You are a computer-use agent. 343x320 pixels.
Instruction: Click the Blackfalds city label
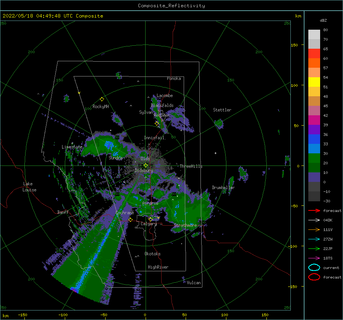[x=162, y=105]
